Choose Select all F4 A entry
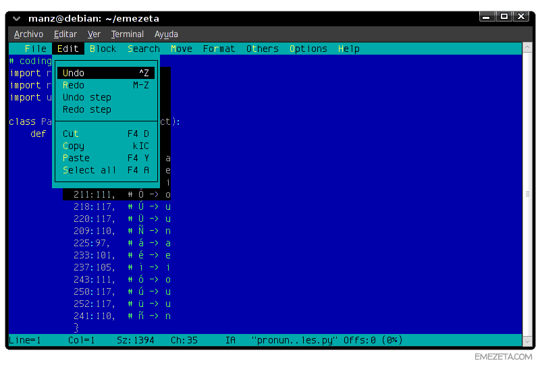540x365 pixels. point(106,170)
